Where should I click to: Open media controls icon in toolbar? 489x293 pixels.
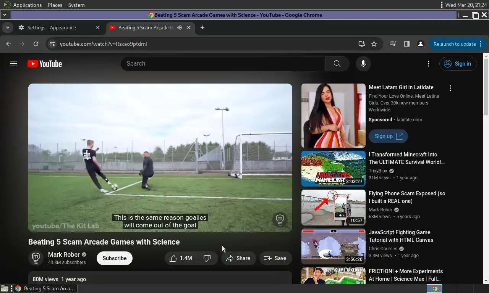tap(393, 44)
